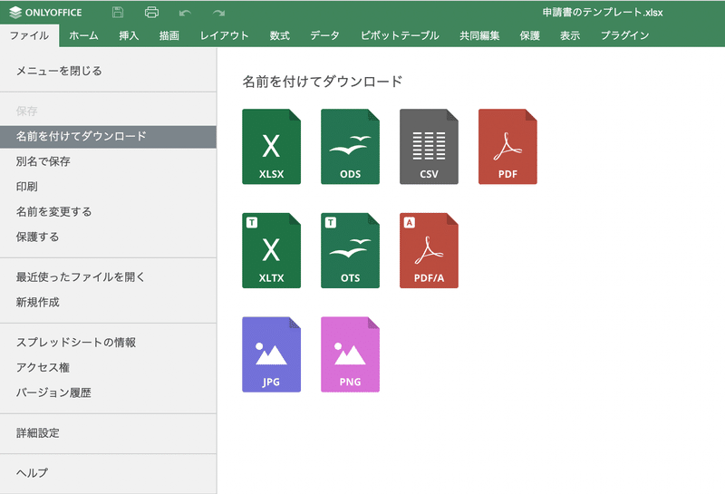Viewport: 725px width, 494px height.
Task: Pick the XLTX template format
Action: click(x=271, y=251)
